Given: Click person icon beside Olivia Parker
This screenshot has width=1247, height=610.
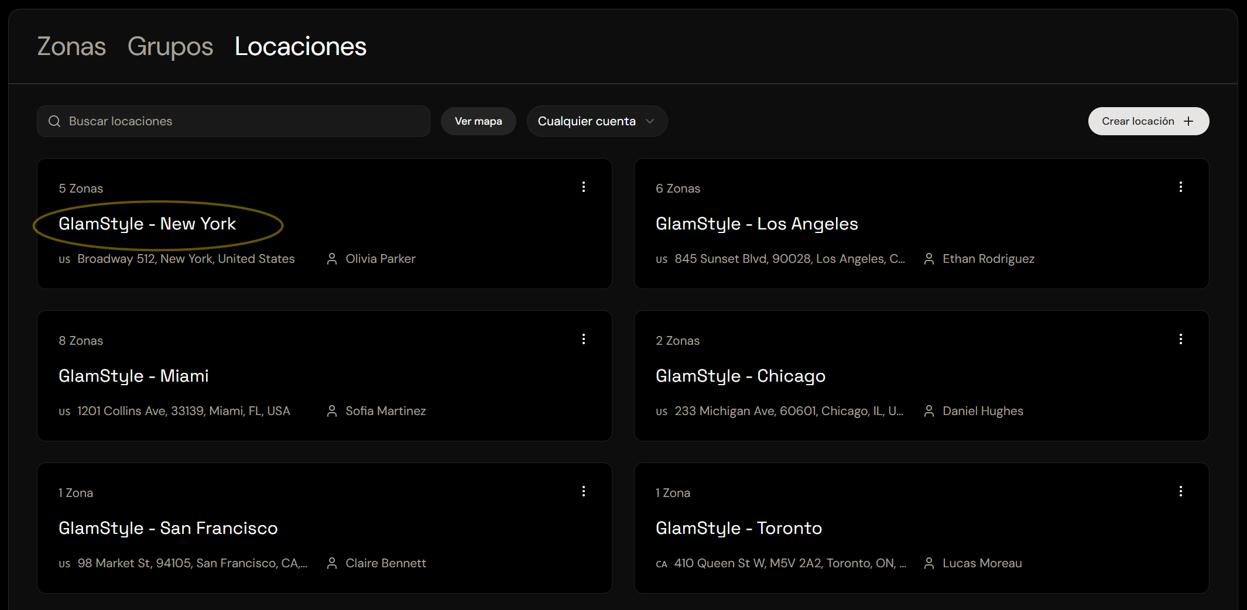Looking at the screenshot, I should click(332, 259).
